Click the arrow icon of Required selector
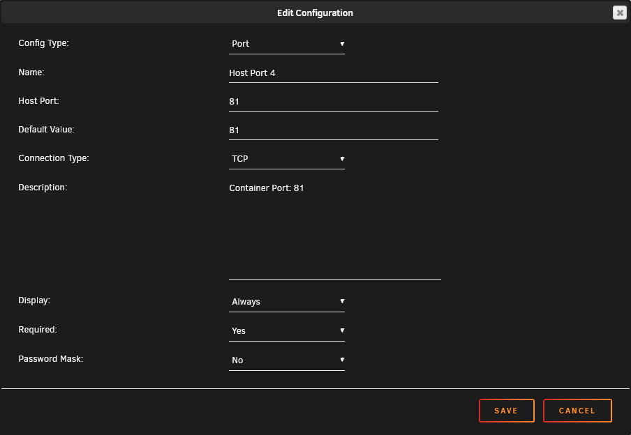This screenshot has width=631, height=435. pos(342,330)
